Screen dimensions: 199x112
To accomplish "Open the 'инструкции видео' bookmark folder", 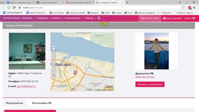I will point(76,13).
